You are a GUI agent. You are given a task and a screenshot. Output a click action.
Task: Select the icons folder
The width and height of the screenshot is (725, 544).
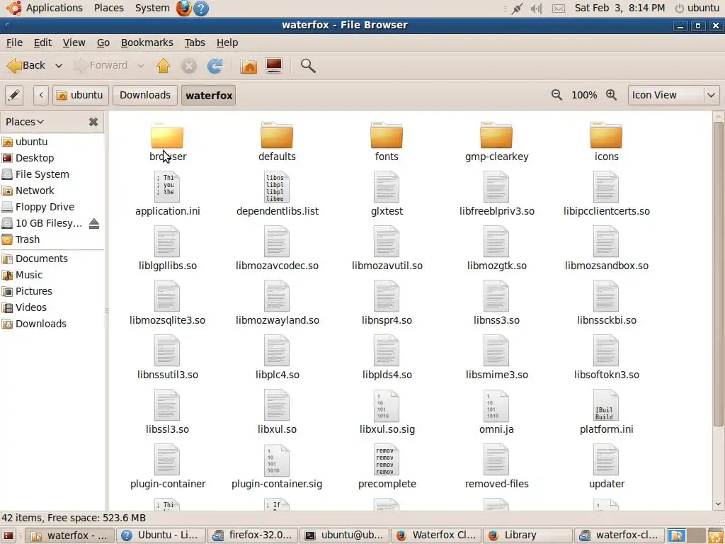pos(606,142)
